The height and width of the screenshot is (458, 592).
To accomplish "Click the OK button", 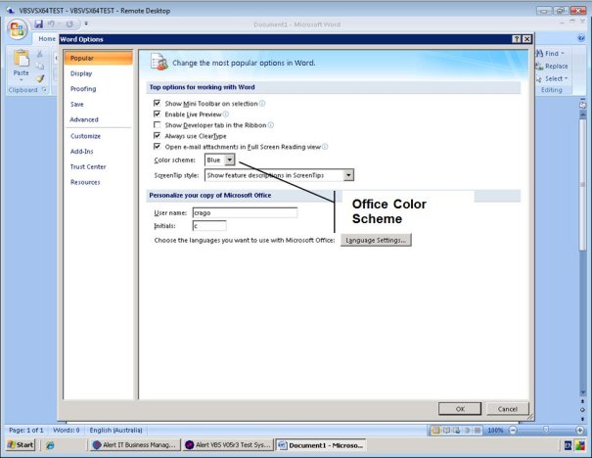I will click(x=460, y=409).
